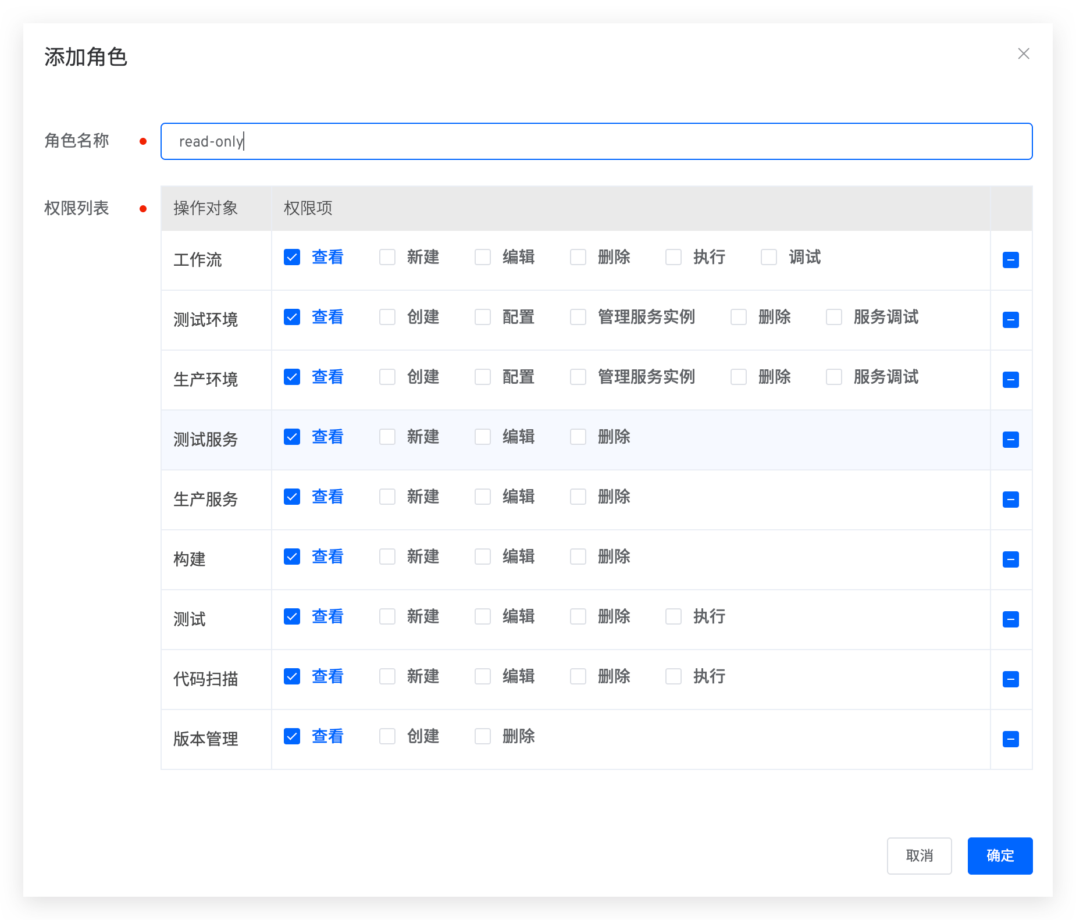The width and height of the screenshot is (1076, 920).
Task: Remove the 测试环境 permission row
Action: (1010, 320)
